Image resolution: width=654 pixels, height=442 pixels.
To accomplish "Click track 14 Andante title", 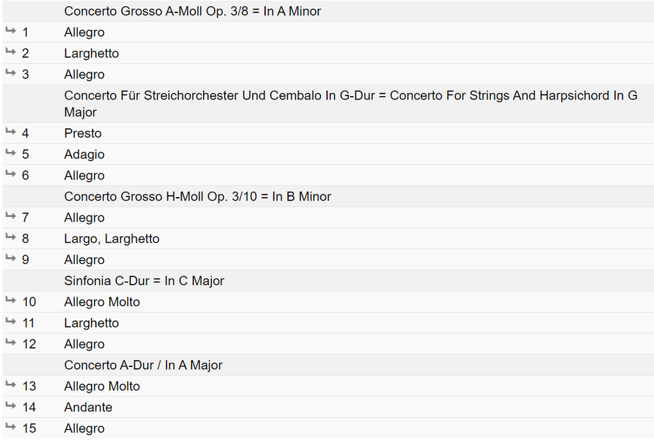I will pyautogui.click(x=88, y=407).
